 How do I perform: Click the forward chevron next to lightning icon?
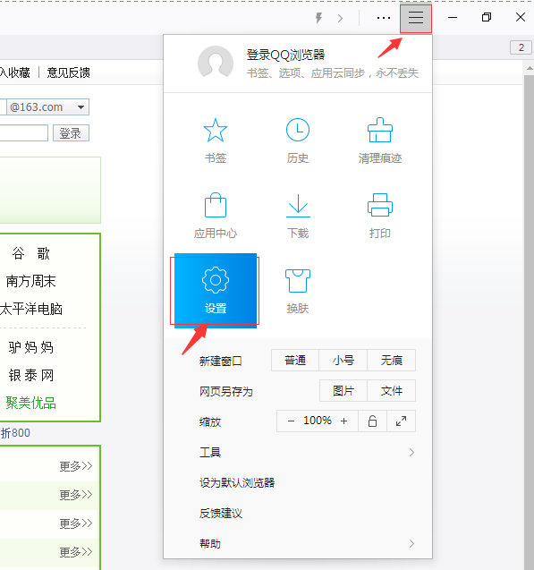point(340,18)
